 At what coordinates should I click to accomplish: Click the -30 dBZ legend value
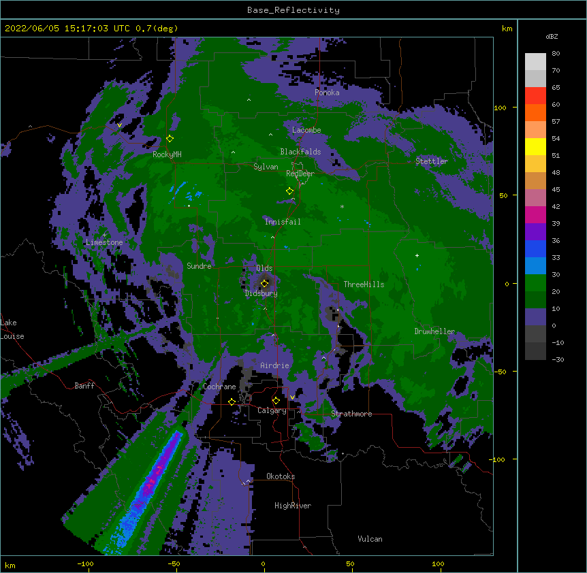click(x=558, y=360)
